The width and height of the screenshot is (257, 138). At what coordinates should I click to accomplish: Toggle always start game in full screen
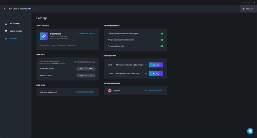click(x=162, y=40)
